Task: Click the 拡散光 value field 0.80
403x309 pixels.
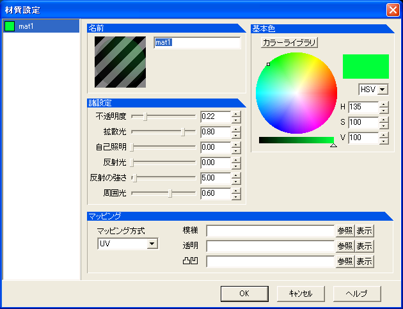Action: tap(216, 132)
